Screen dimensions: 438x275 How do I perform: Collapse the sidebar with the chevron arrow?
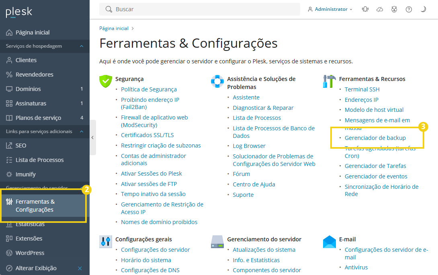[x=93, y=137]
